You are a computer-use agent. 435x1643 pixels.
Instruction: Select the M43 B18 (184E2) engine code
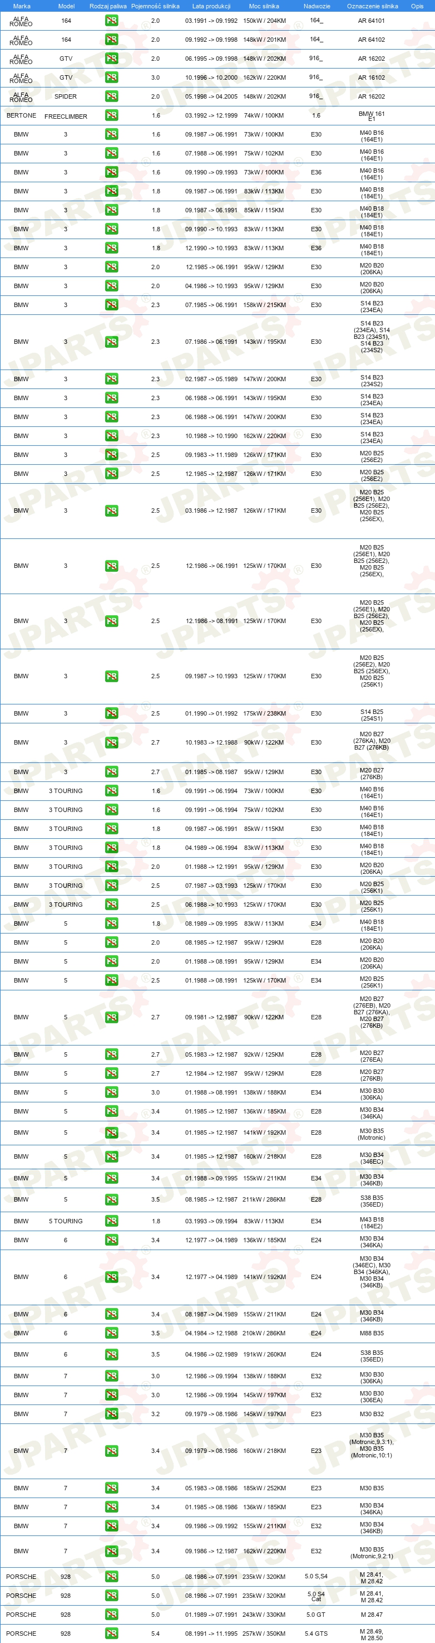coord(372,1223)
